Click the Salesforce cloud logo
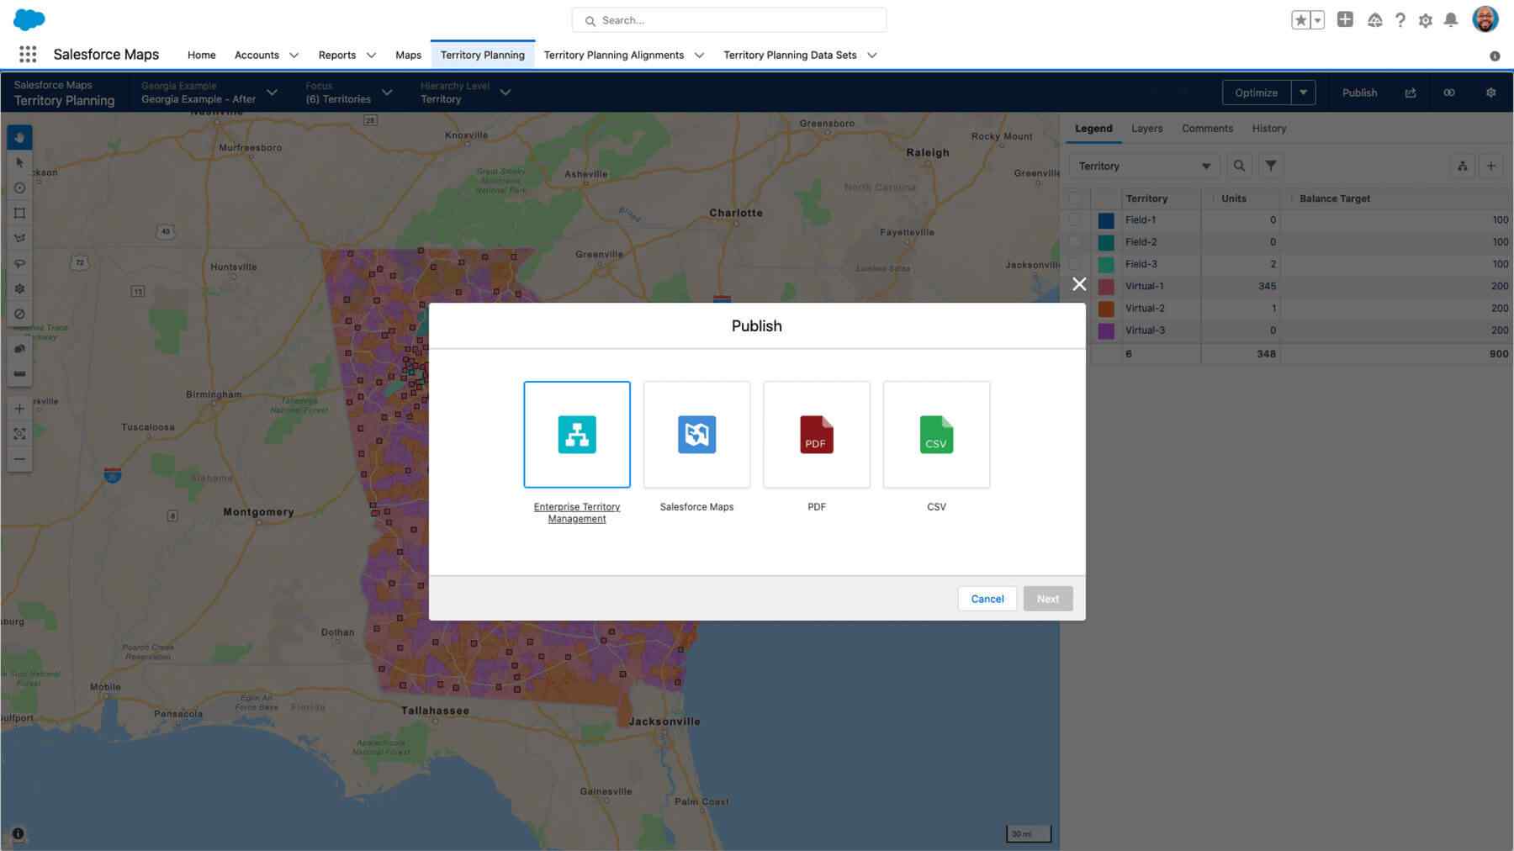This screenshot has height=851, width=1514. point(29,19)
